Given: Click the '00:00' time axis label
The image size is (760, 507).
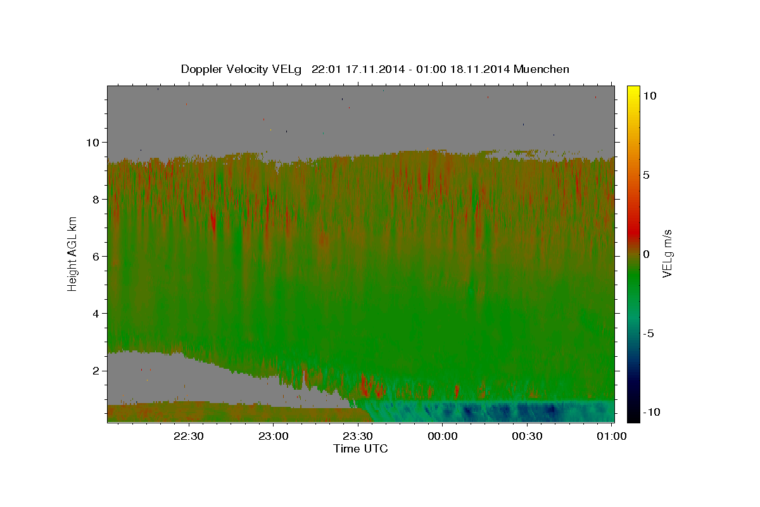Looking at the screenshot, I should (443, 436).
